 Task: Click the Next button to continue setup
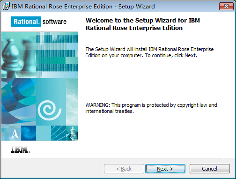pos(165,169)
